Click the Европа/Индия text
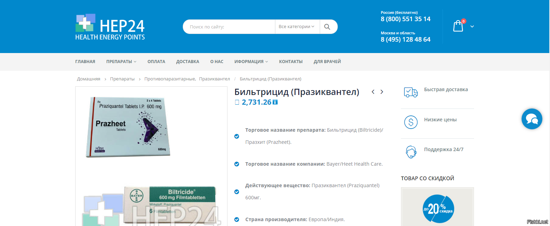 [327, 219]
